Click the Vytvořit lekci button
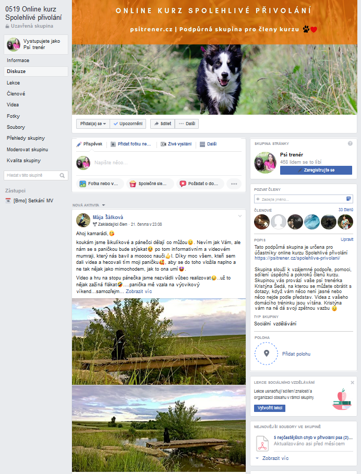The width and height of the screenshot is (361, 474). click(270, 408)
